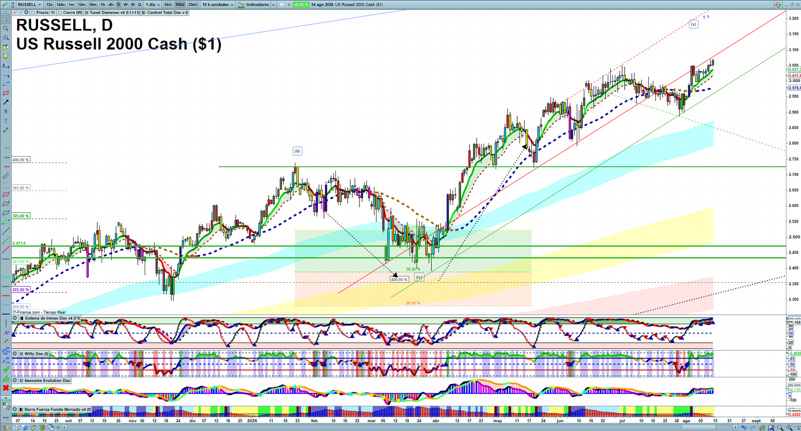Choose the round T comment bubble tool

coord(6,121)
